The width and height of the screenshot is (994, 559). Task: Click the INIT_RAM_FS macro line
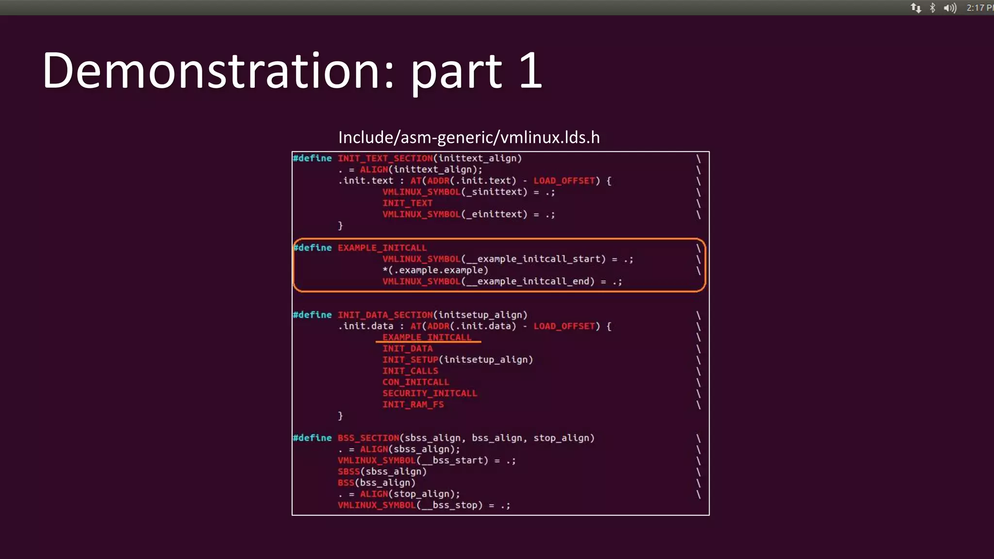coord(413,404)
